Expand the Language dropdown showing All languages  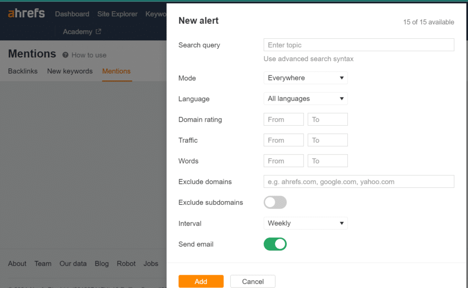[x=305, y=98]
